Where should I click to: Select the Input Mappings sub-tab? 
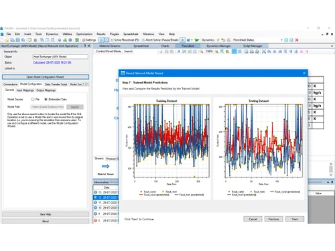(25, 90)
